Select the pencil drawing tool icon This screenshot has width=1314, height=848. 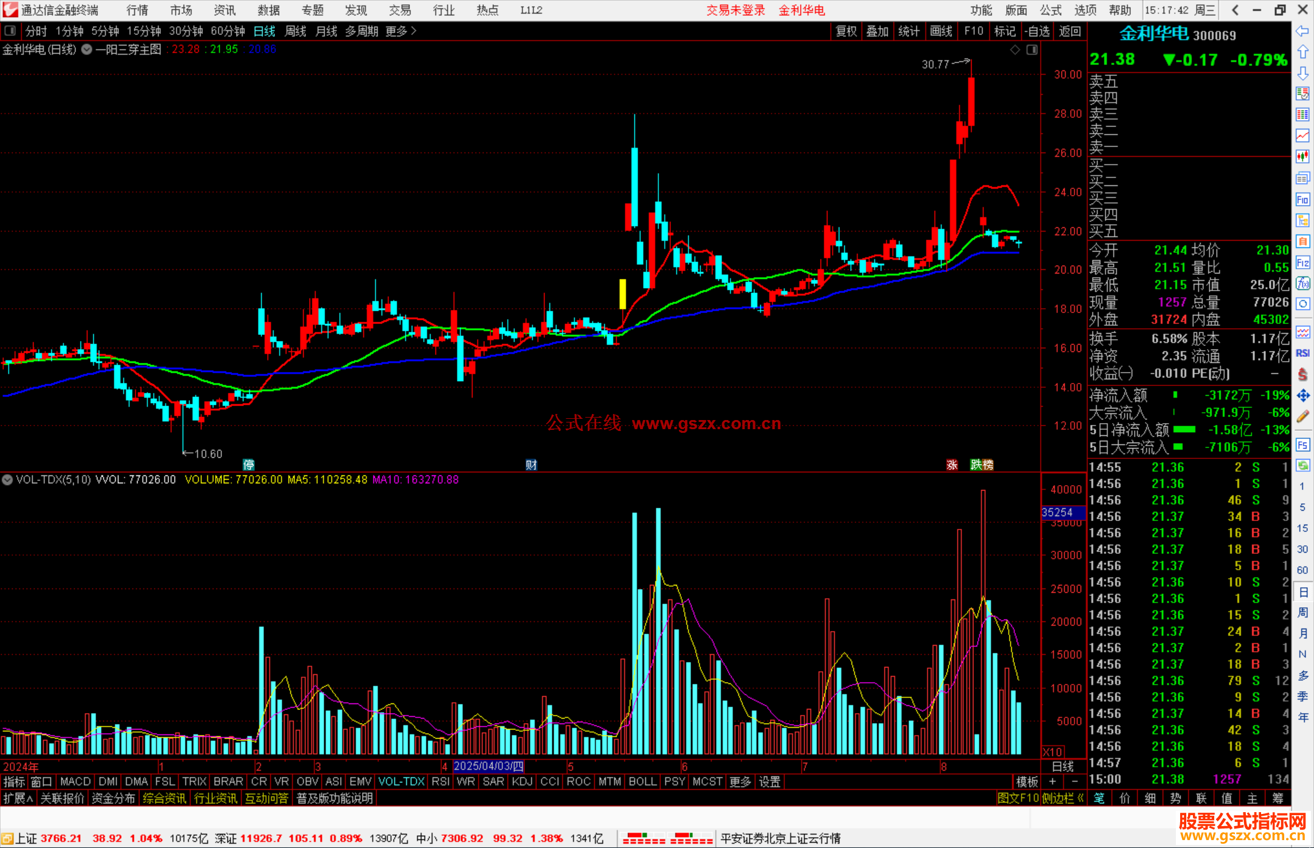tap(1302, 416)
